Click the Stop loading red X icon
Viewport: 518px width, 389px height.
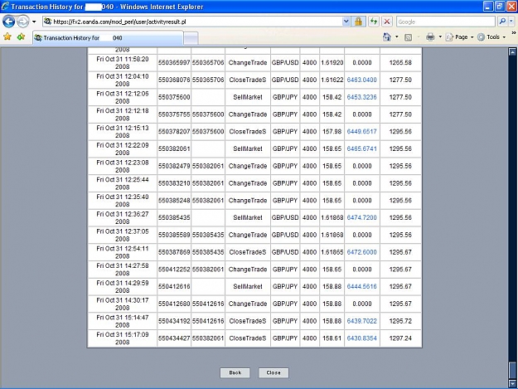[387, 22]
